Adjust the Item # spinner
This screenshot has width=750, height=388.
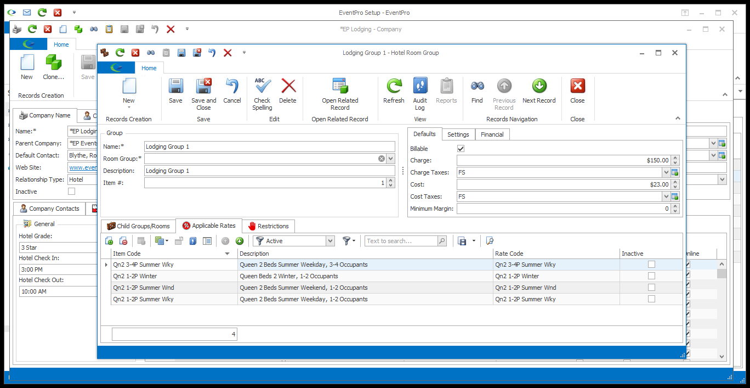(390, 183)
